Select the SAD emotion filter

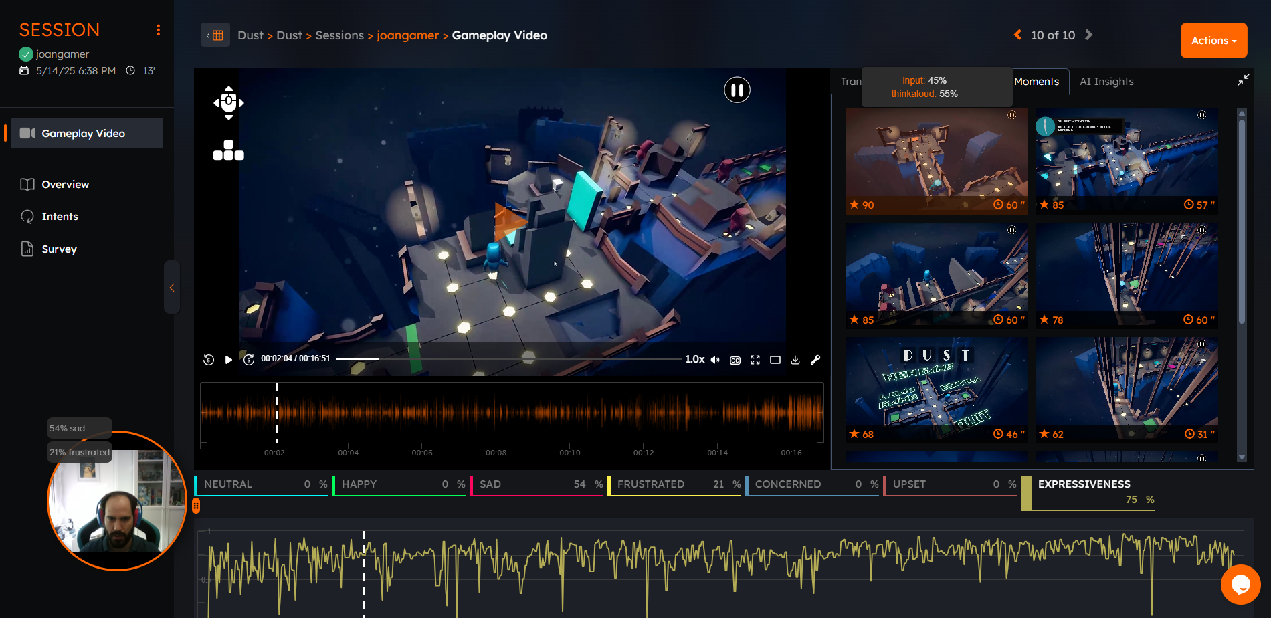coord(538,485)
